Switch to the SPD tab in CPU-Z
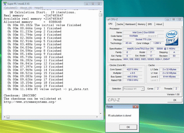 pos(150,24)
